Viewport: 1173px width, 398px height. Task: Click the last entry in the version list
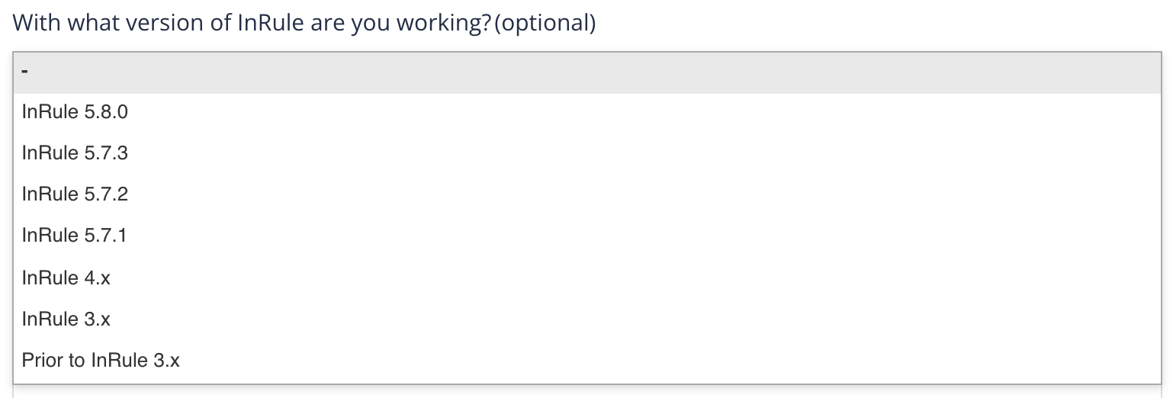click(x=101, y=359)
